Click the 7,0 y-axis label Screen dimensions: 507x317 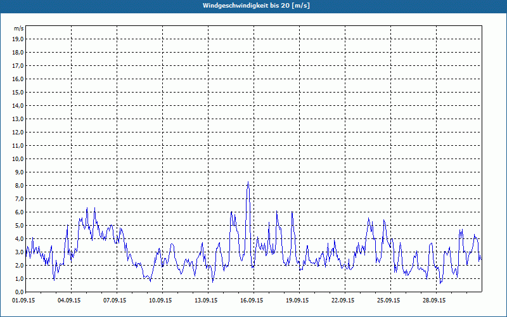[20, 198]
